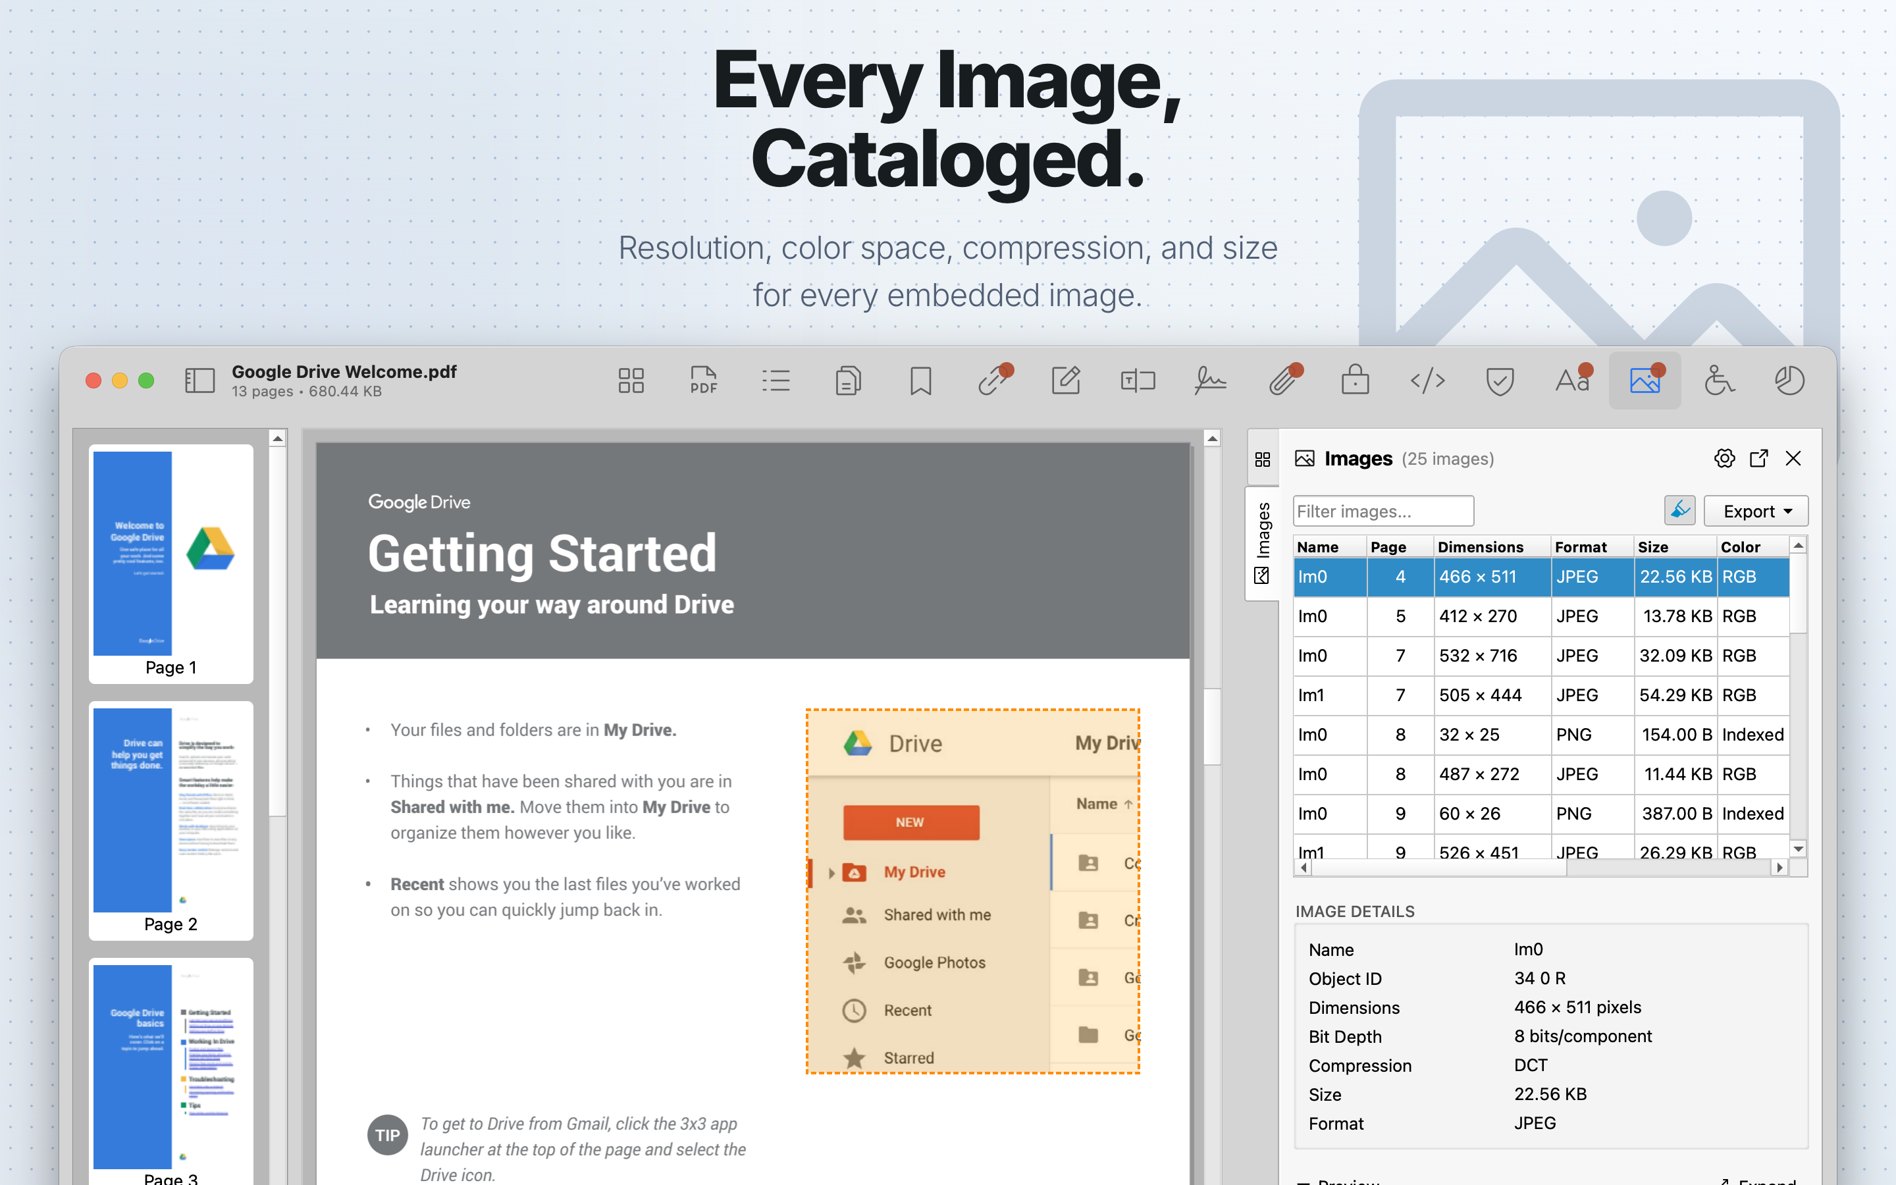The width and height of the screenshot is (1896, 1185).
Task: Open the security padlock icon
Action: tap(1356, 381)
